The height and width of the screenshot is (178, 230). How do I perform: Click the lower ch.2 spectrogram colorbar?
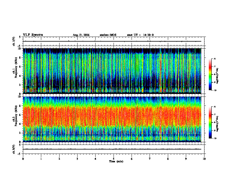tap(210, 122)
